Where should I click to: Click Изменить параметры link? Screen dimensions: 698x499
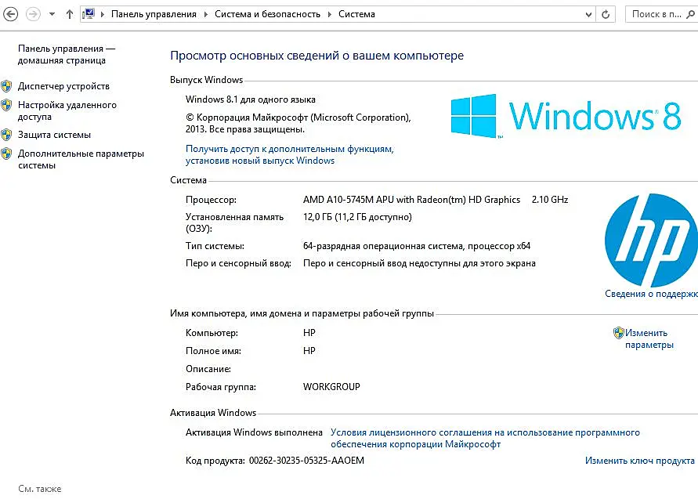[649, 338]
